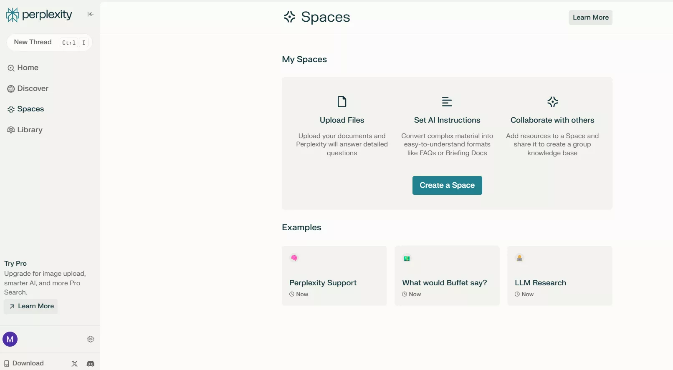Open the user profile avatar M
This screenshot has height=370, width=673.
click(x=10, y=339)
